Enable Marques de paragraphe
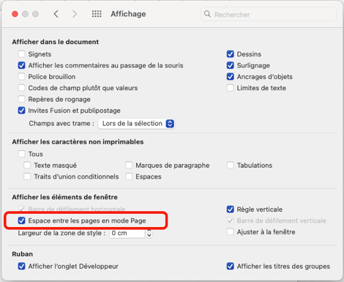The width and height of the screenshot is (344, 282). (x=129, y=166)
